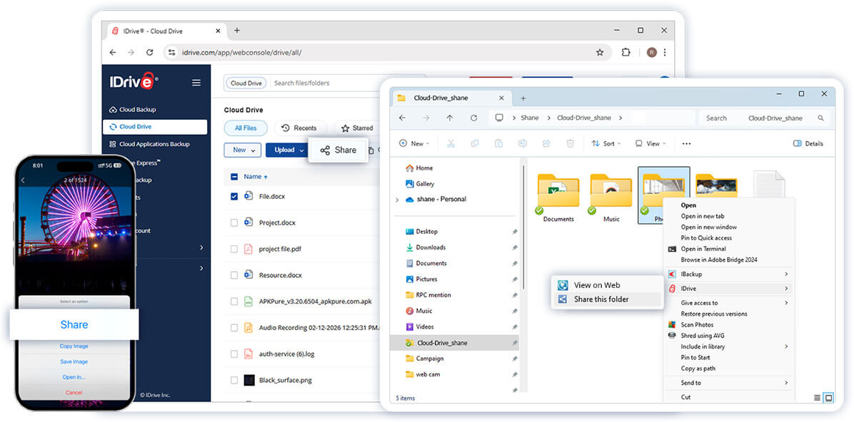Bookmark page with the star icon
The width and height of the screenshot is (854, 422).
[x=600, y=52]
